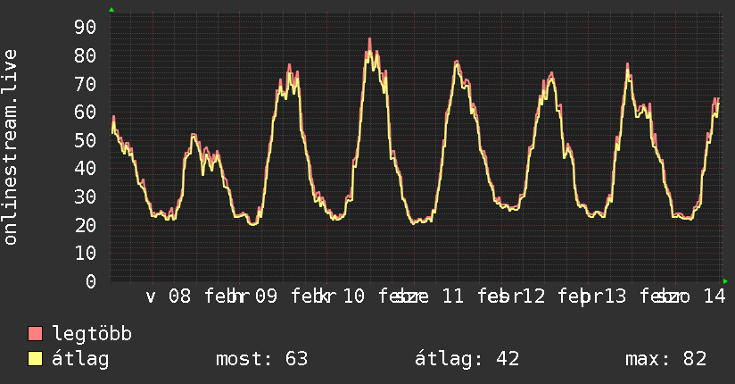The image size is (735, 384).
Task: Click the 'max: 82' statistic
Action: [665, 359]
